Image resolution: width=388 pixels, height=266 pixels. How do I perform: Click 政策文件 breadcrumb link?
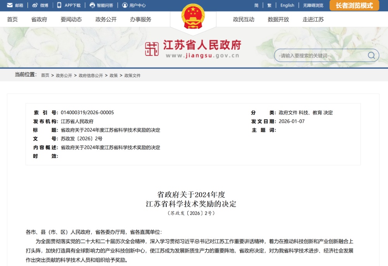[132, 76]
